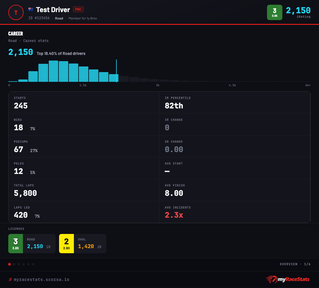The image size is (319, 288).
Task: Click the Test Driver name
Action: pos(53,9)
